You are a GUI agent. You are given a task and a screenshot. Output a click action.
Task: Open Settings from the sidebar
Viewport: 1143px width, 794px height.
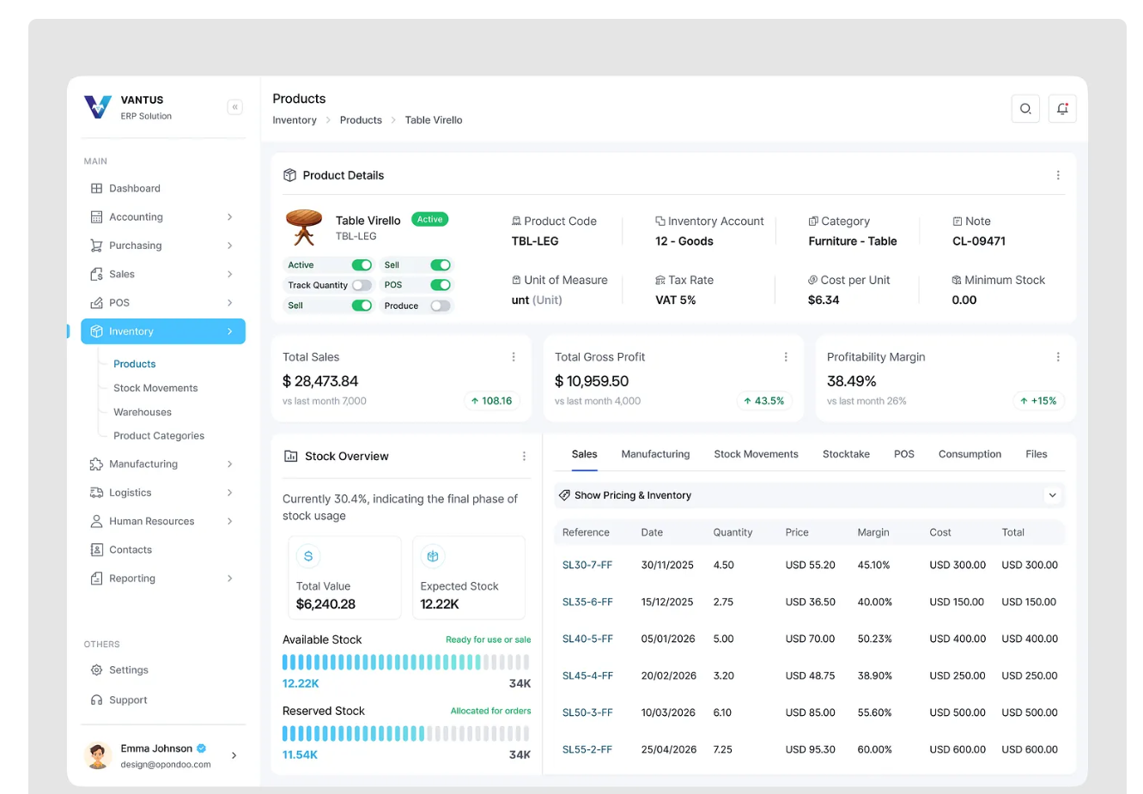pyautogui.click(x=128, y=670)
